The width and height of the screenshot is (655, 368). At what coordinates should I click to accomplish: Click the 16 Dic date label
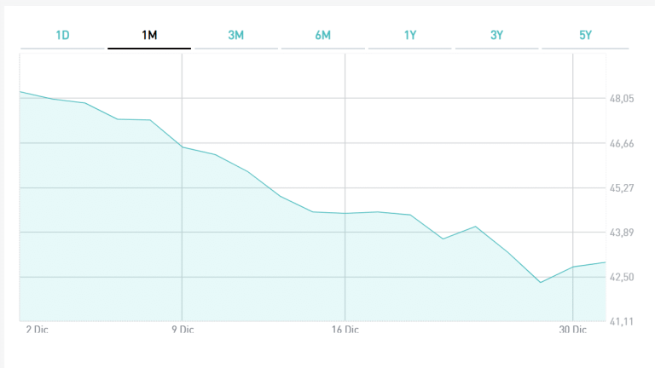coord(345,329)
